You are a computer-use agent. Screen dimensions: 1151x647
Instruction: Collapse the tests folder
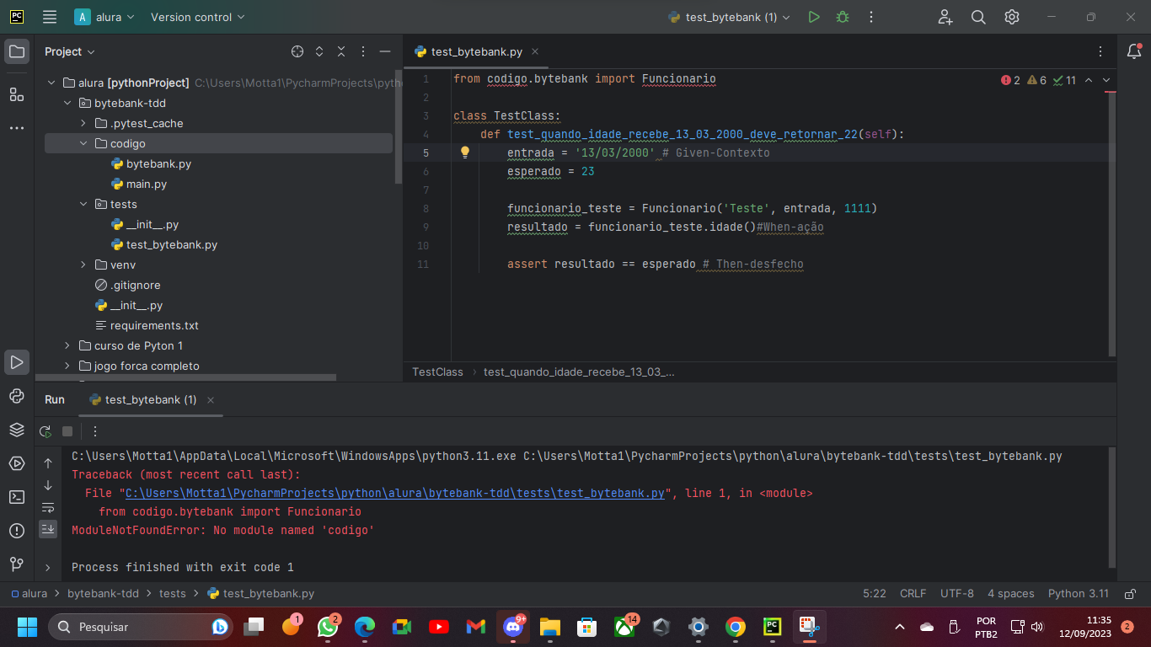(83, 204)
